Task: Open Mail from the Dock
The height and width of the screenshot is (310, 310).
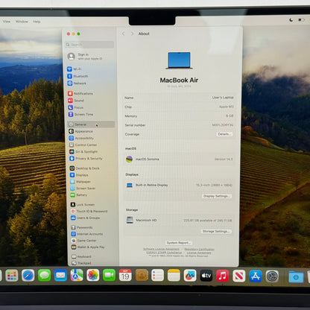Action: click(60, 275)
